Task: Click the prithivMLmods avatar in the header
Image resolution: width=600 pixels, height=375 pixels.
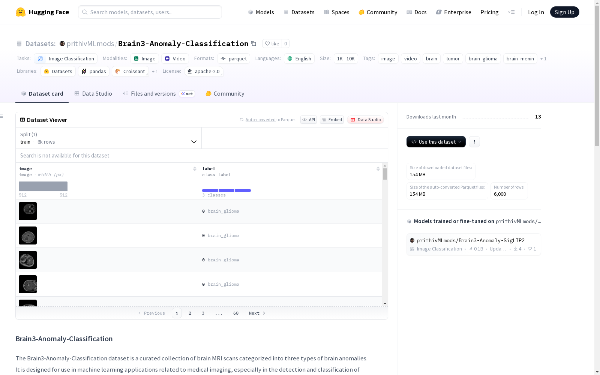Action: 62,43
